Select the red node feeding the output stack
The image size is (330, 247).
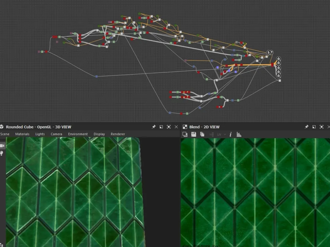pyautogui.click(x=272, y=65)
